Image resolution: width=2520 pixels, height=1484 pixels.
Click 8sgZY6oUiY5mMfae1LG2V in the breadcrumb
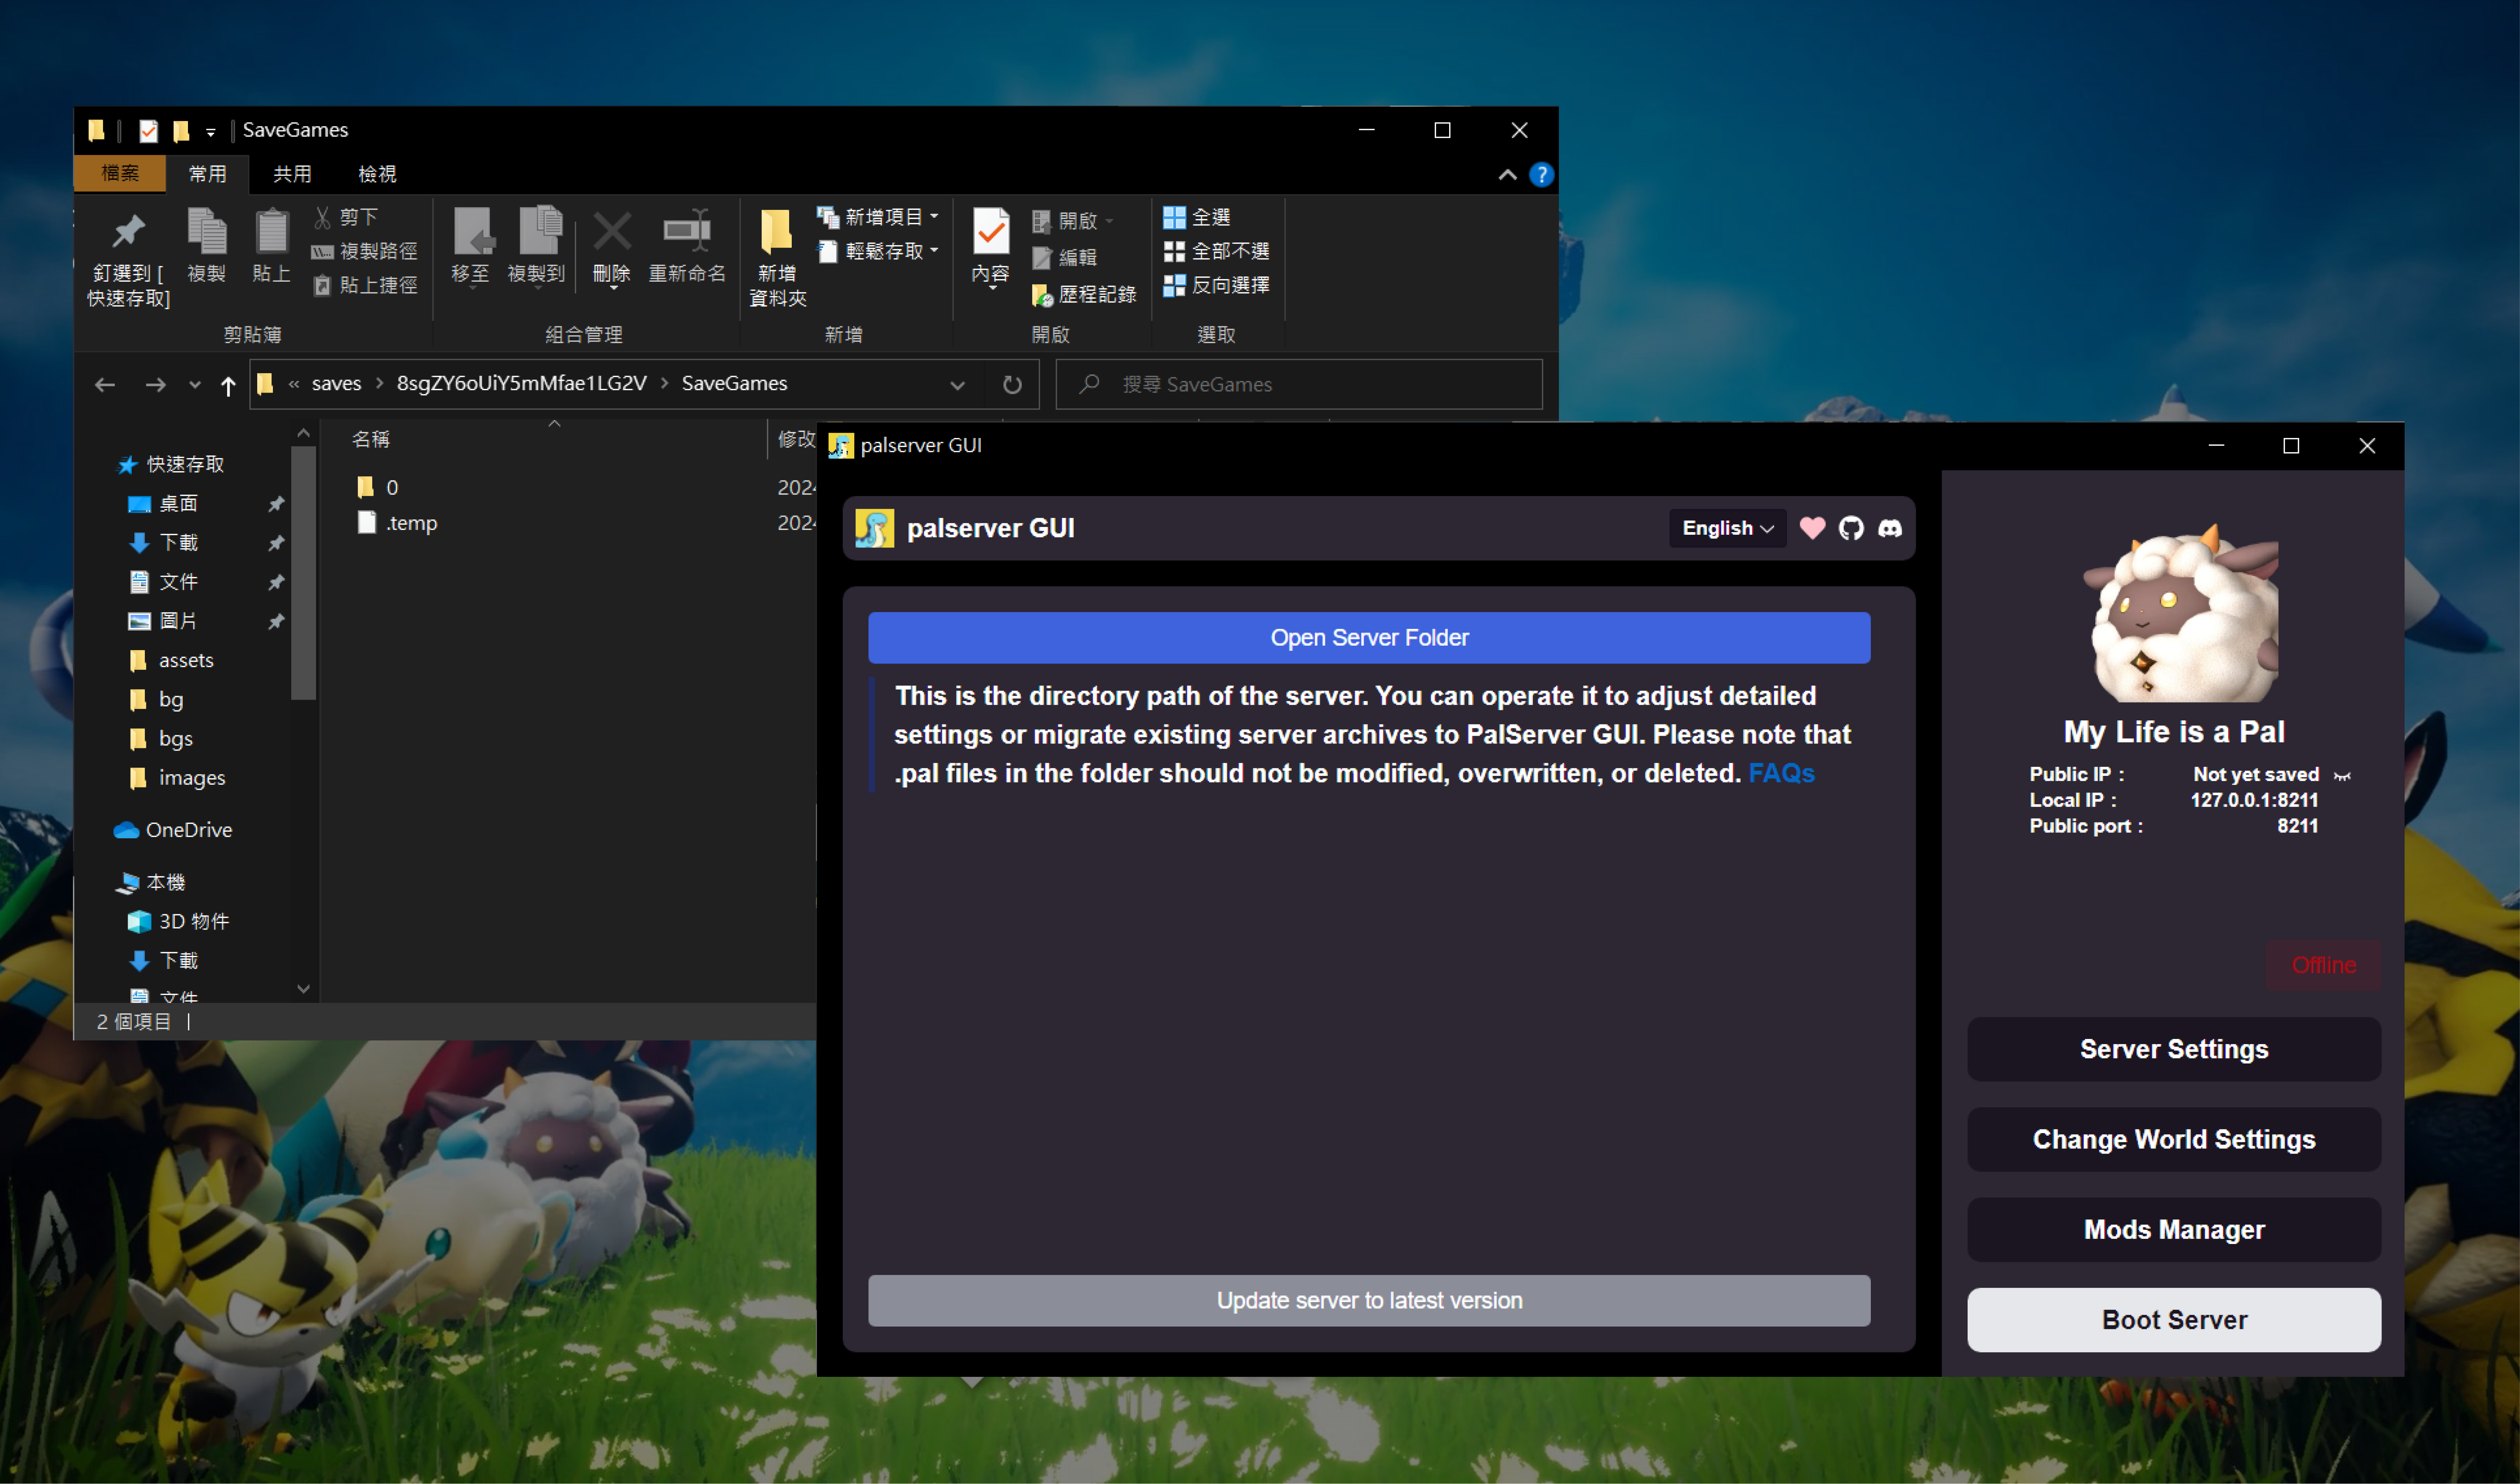pos(521,384)
